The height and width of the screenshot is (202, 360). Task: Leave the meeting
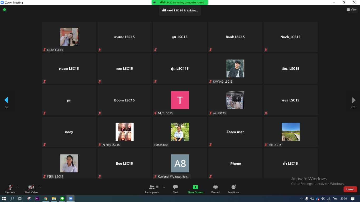(x=350, y=189)
